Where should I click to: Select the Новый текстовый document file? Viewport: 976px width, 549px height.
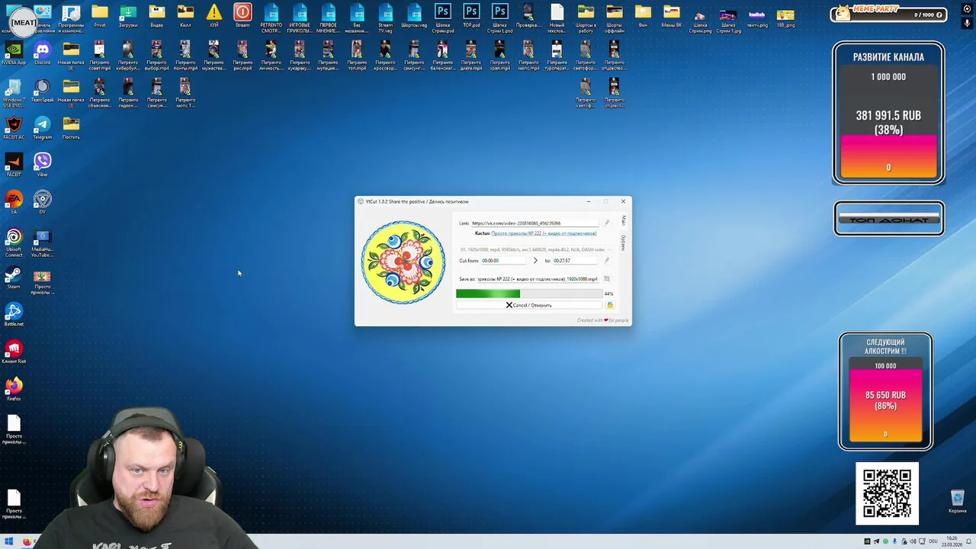tap(557, 18)
